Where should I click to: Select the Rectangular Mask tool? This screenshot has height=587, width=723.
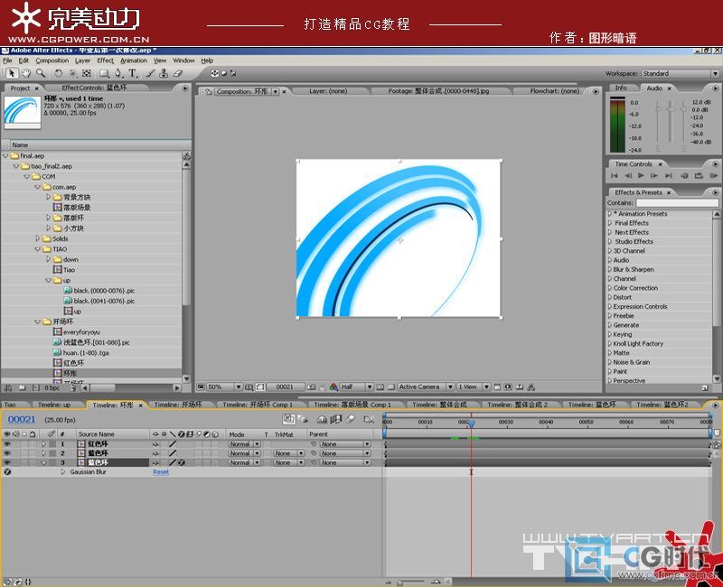105,73
